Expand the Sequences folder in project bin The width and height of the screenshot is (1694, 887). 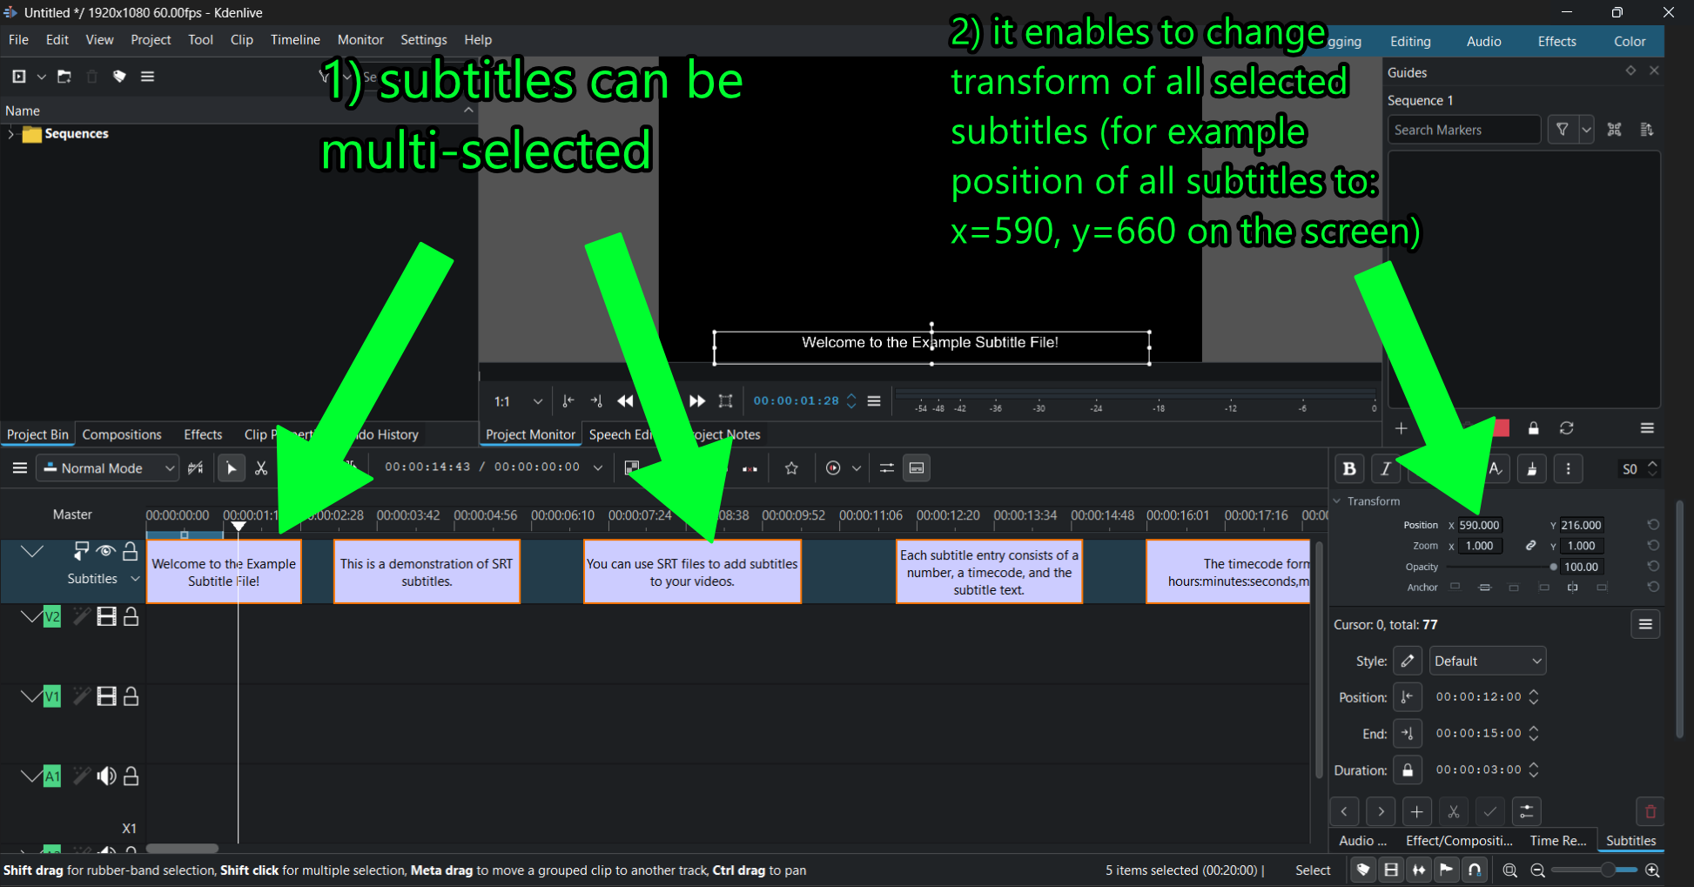[10, 134]
